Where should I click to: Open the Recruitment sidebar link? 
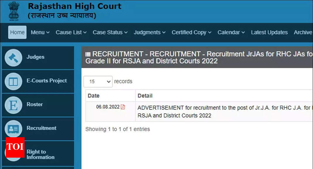tap(38, 129)
